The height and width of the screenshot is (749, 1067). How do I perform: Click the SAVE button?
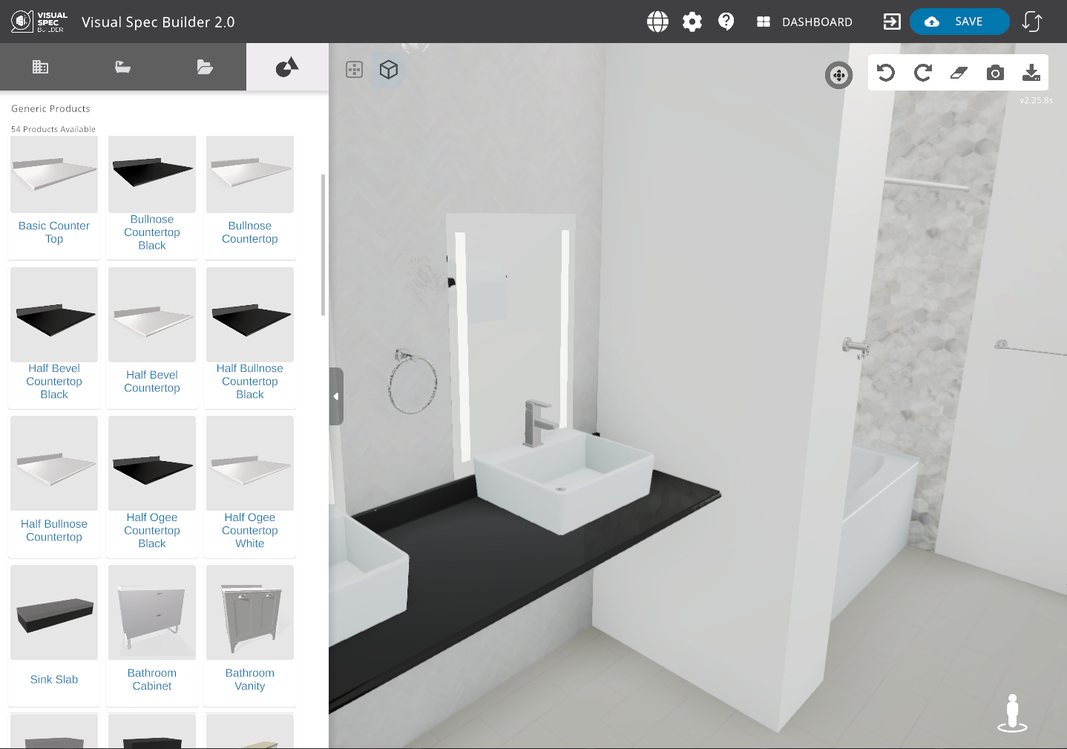[959, 22]
